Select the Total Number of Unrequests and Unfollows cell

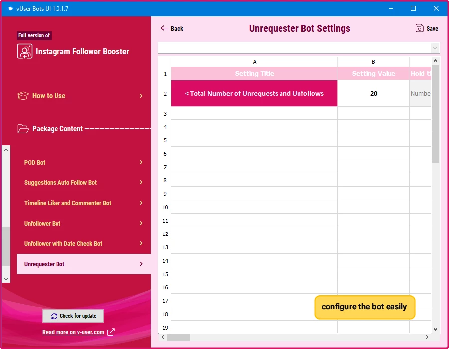click(254, 93)
